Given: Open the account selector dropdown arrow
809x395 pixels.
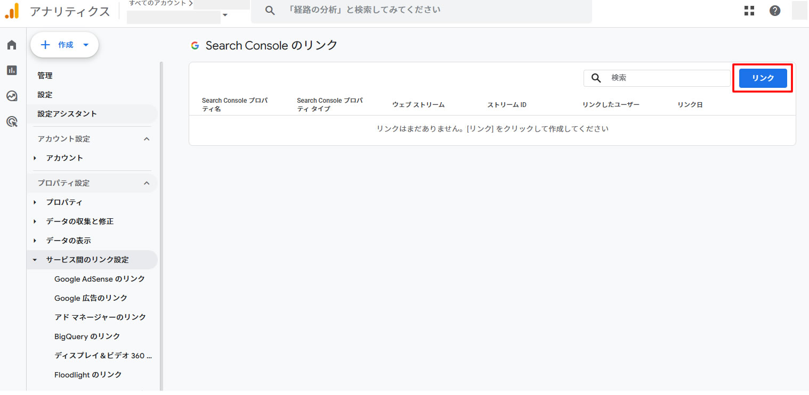Looking at the screenshot, I should point(225,15).
